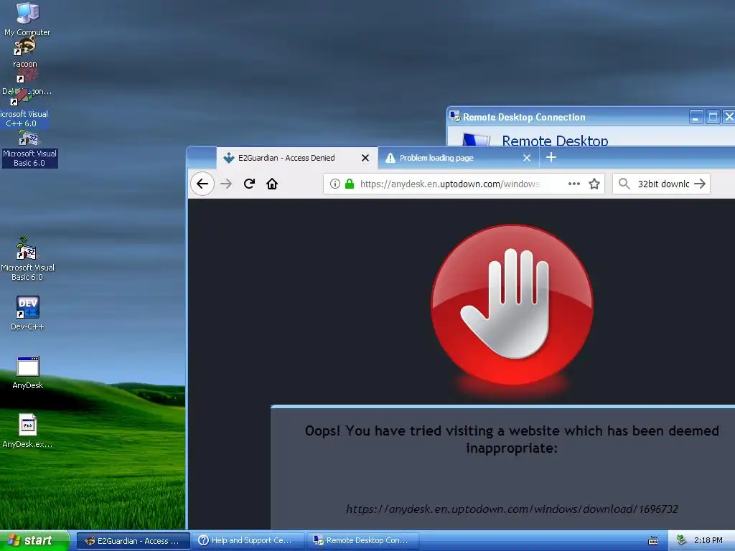Submit the search with the arrow button

coord(699,184)
